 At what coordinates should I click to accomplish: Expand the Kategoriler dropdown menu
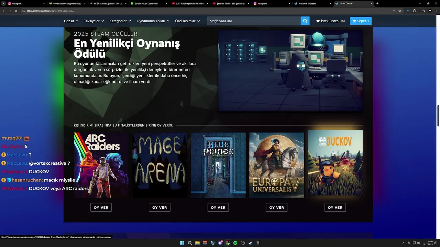click(120, 21)
